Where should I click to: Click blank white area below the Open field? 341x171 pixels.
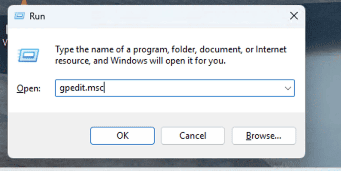pos(174,104)
